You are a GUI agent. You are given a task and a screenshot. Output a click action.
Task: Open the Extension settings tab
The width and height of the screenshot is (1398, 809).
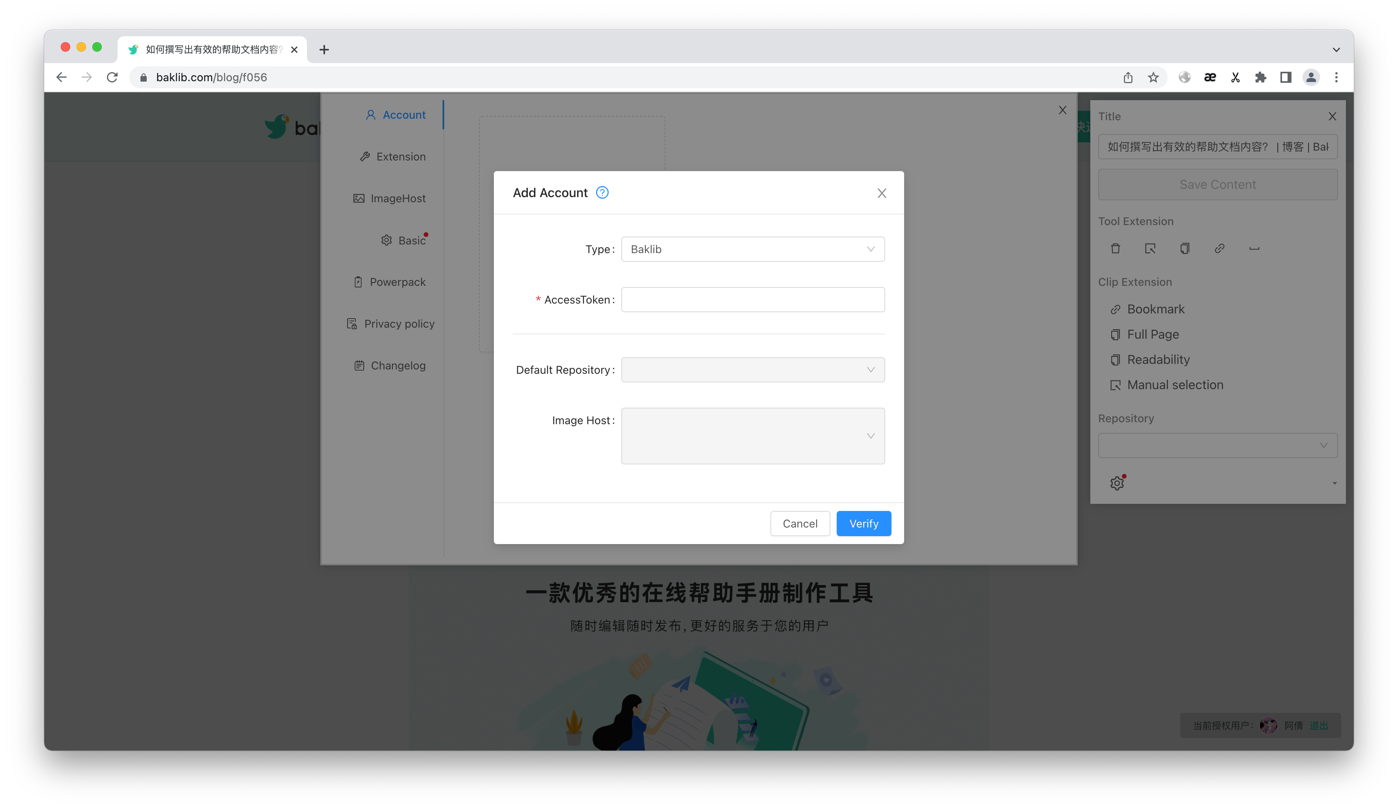click(x=393, y=157)
